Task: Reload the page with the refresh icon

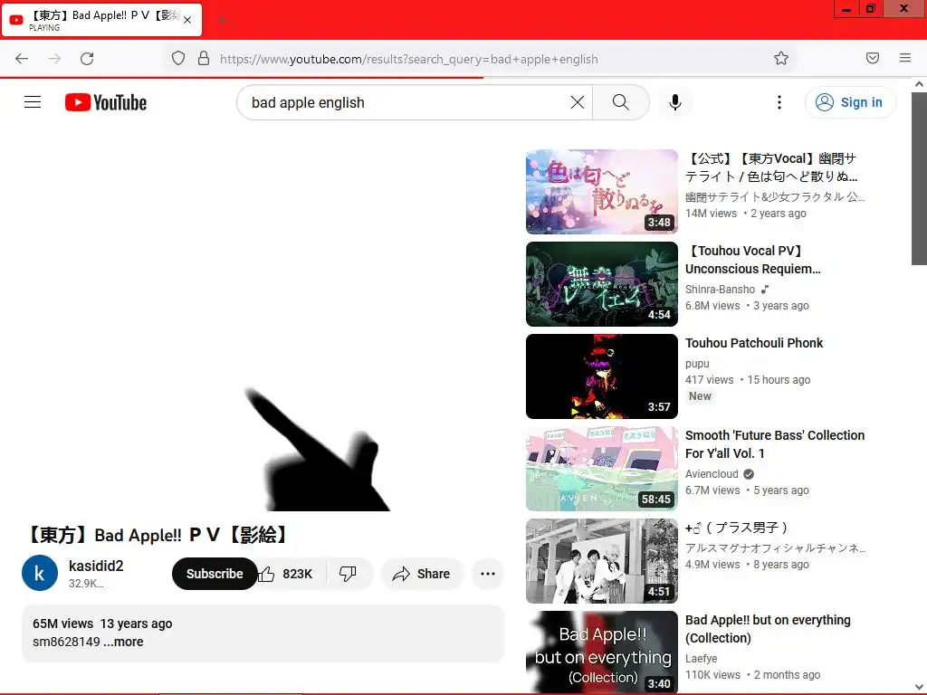Action: (87, 59)
